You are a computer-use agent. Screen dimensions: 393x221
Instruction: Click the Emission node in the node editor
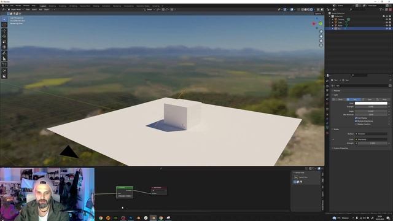coord(125,192)
